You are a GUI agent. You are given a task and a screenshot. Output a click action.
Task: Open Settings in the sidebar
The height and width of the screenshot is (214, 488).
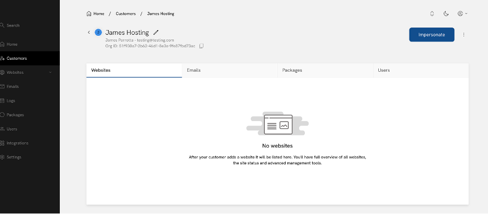tap(30, 157)
